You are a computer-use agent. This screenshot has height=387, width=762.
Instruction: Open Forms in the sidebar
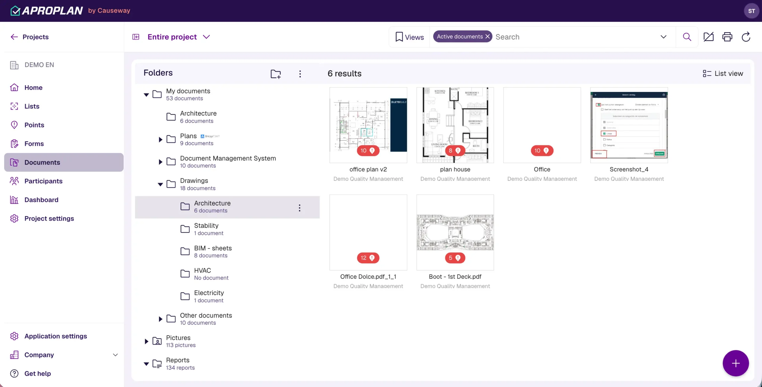click(x=64, y=144)
